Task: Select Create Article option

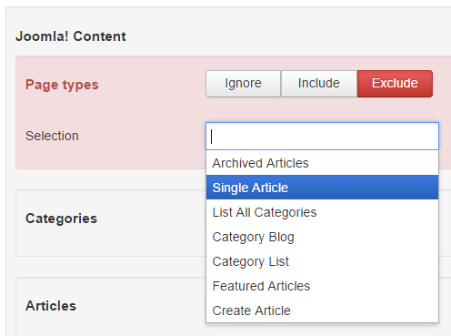Action: point(322,311)
